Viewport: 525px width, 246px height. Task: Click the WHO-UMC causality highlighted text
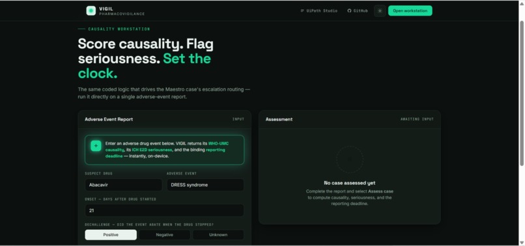click(x=167, y=146)
